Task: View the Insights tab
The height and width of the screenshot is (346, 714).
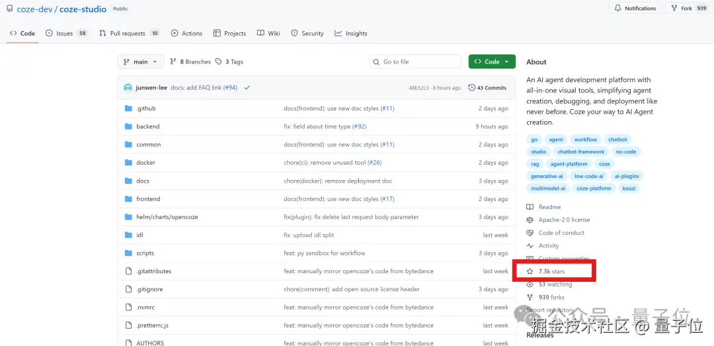Action: (x=351, y=33)
